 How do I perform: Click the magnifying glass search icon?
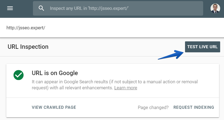coord(41,8)
